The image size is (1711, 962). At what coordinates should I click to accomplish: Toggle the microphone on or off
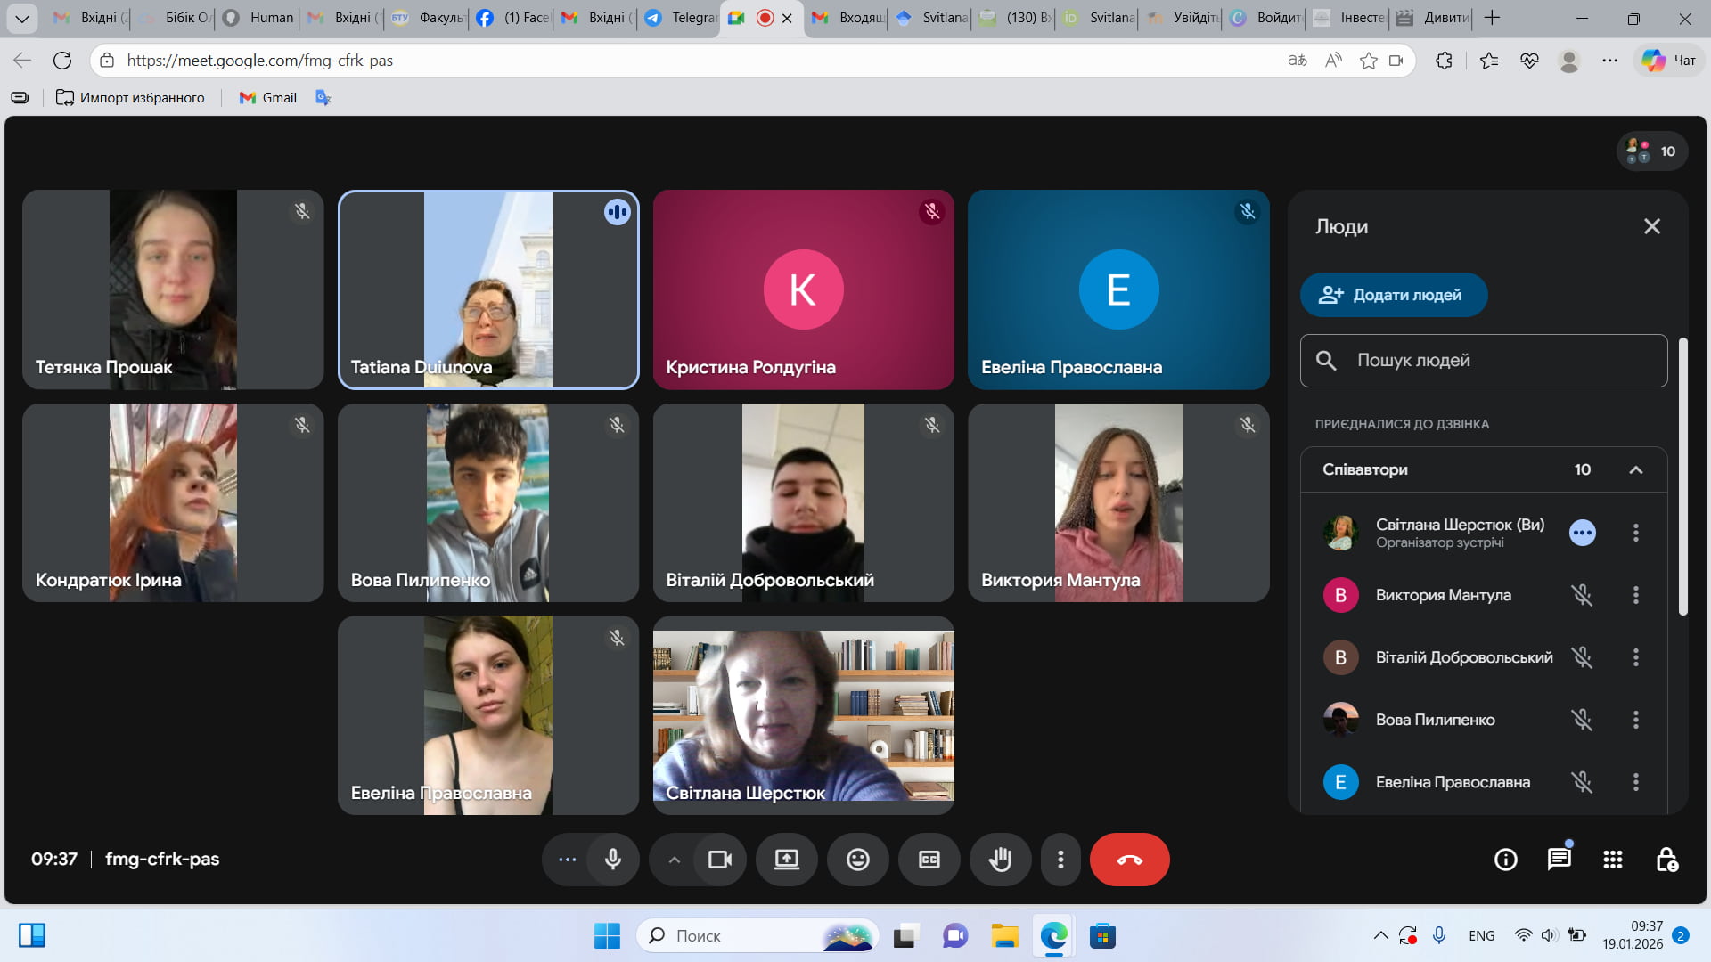click(x=613, y=860)
